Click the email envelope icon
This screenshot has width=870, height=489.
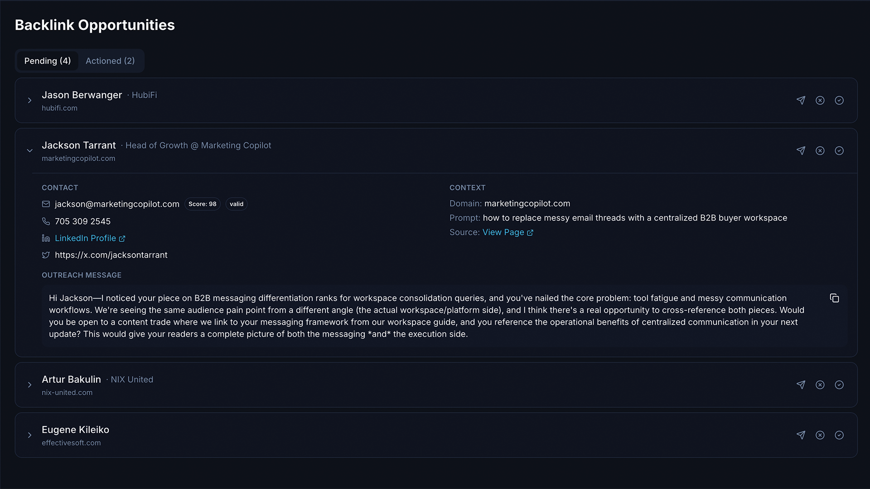46,204
